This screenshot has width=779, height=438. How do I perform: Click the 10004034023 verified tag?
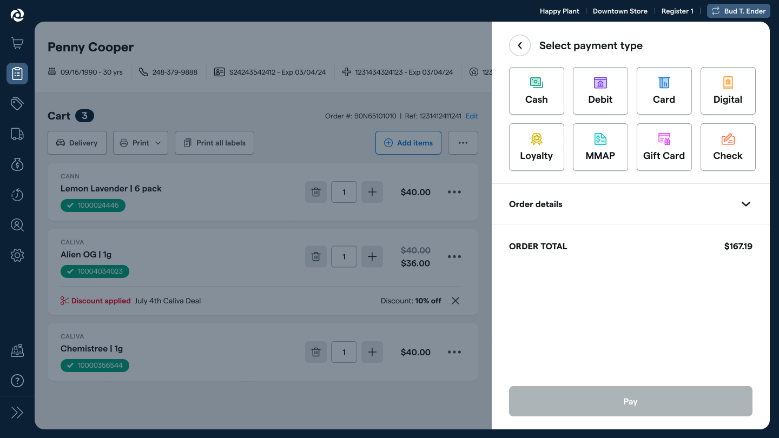click(x=95, y=271)
